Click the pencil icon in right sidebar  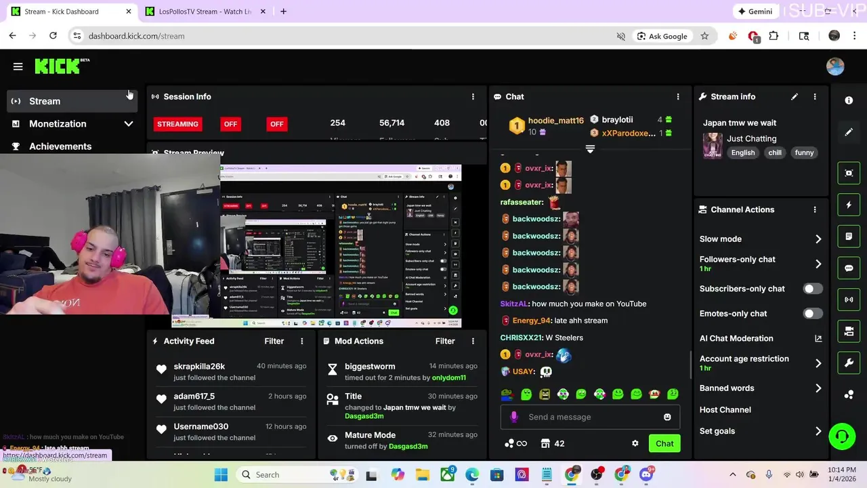click(x=849, y=132)
